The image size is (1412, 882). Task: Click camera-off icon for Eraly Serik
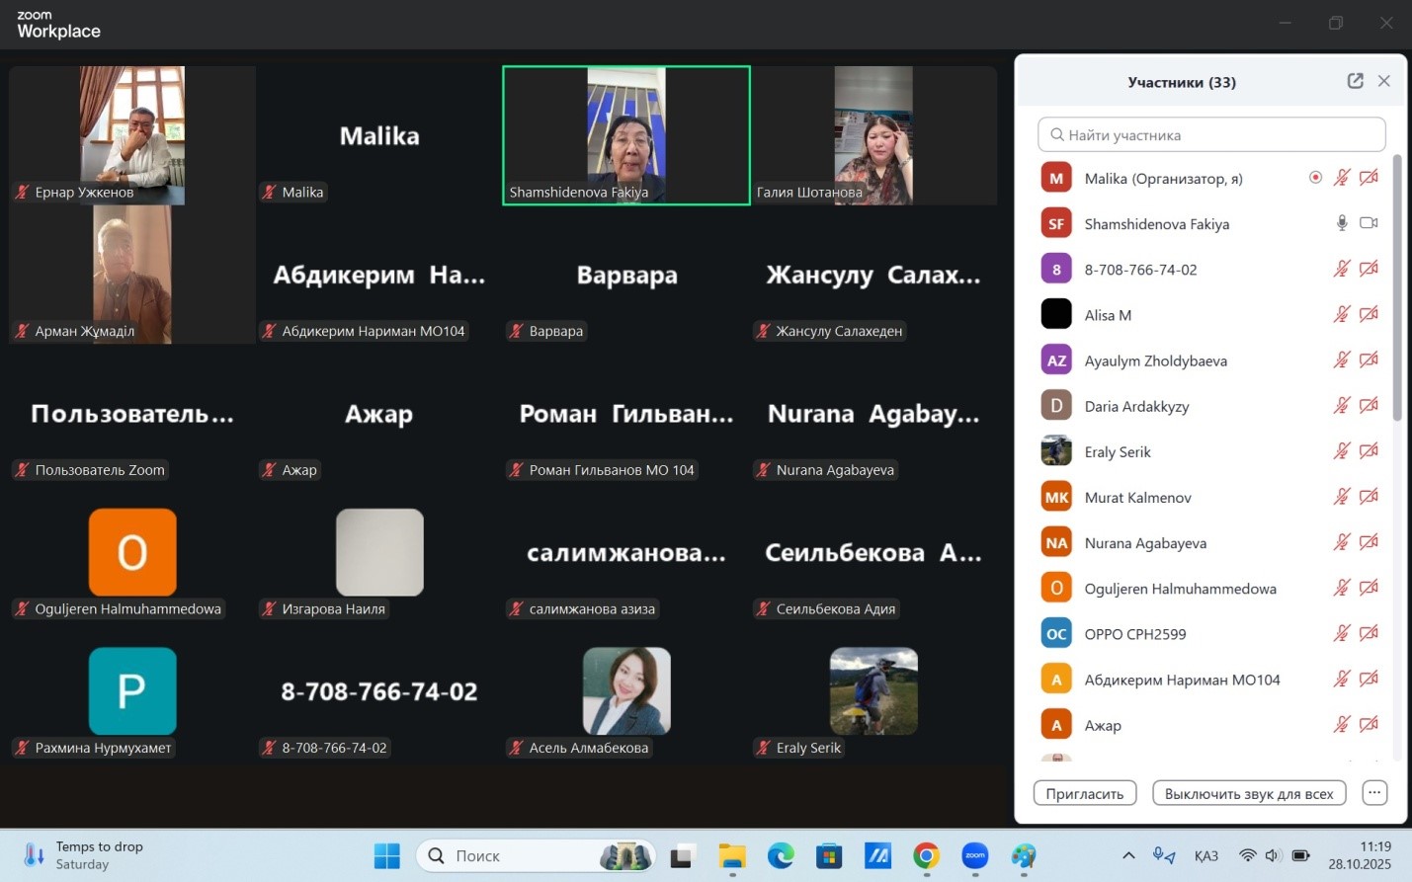coord(1369,451)
